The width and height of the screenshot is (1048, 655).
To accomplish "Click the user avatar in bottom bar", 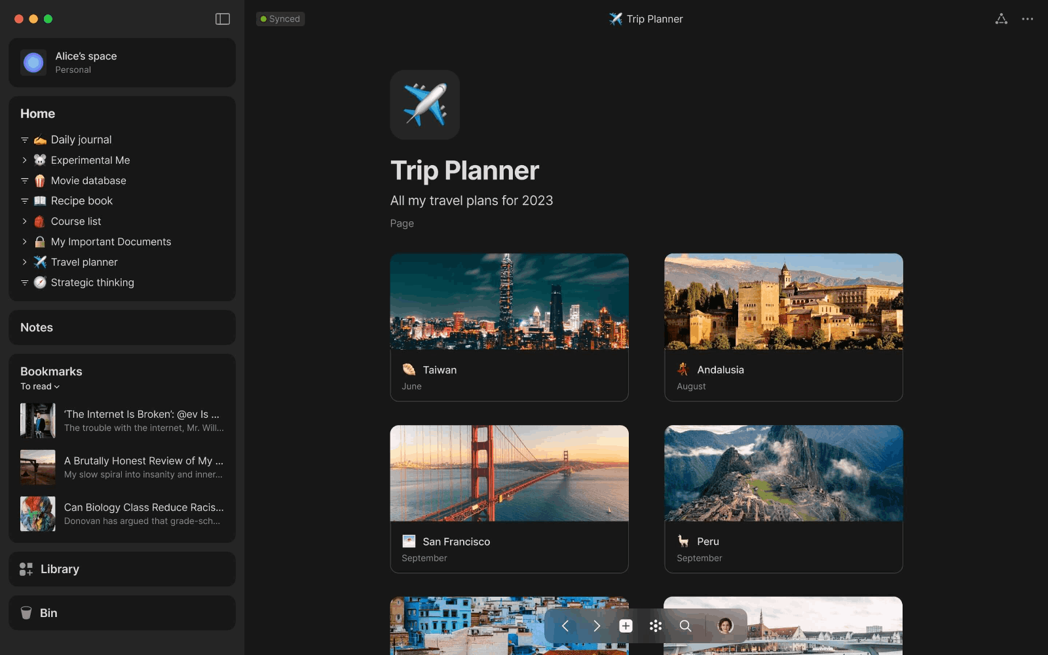I will pos(725,626).
